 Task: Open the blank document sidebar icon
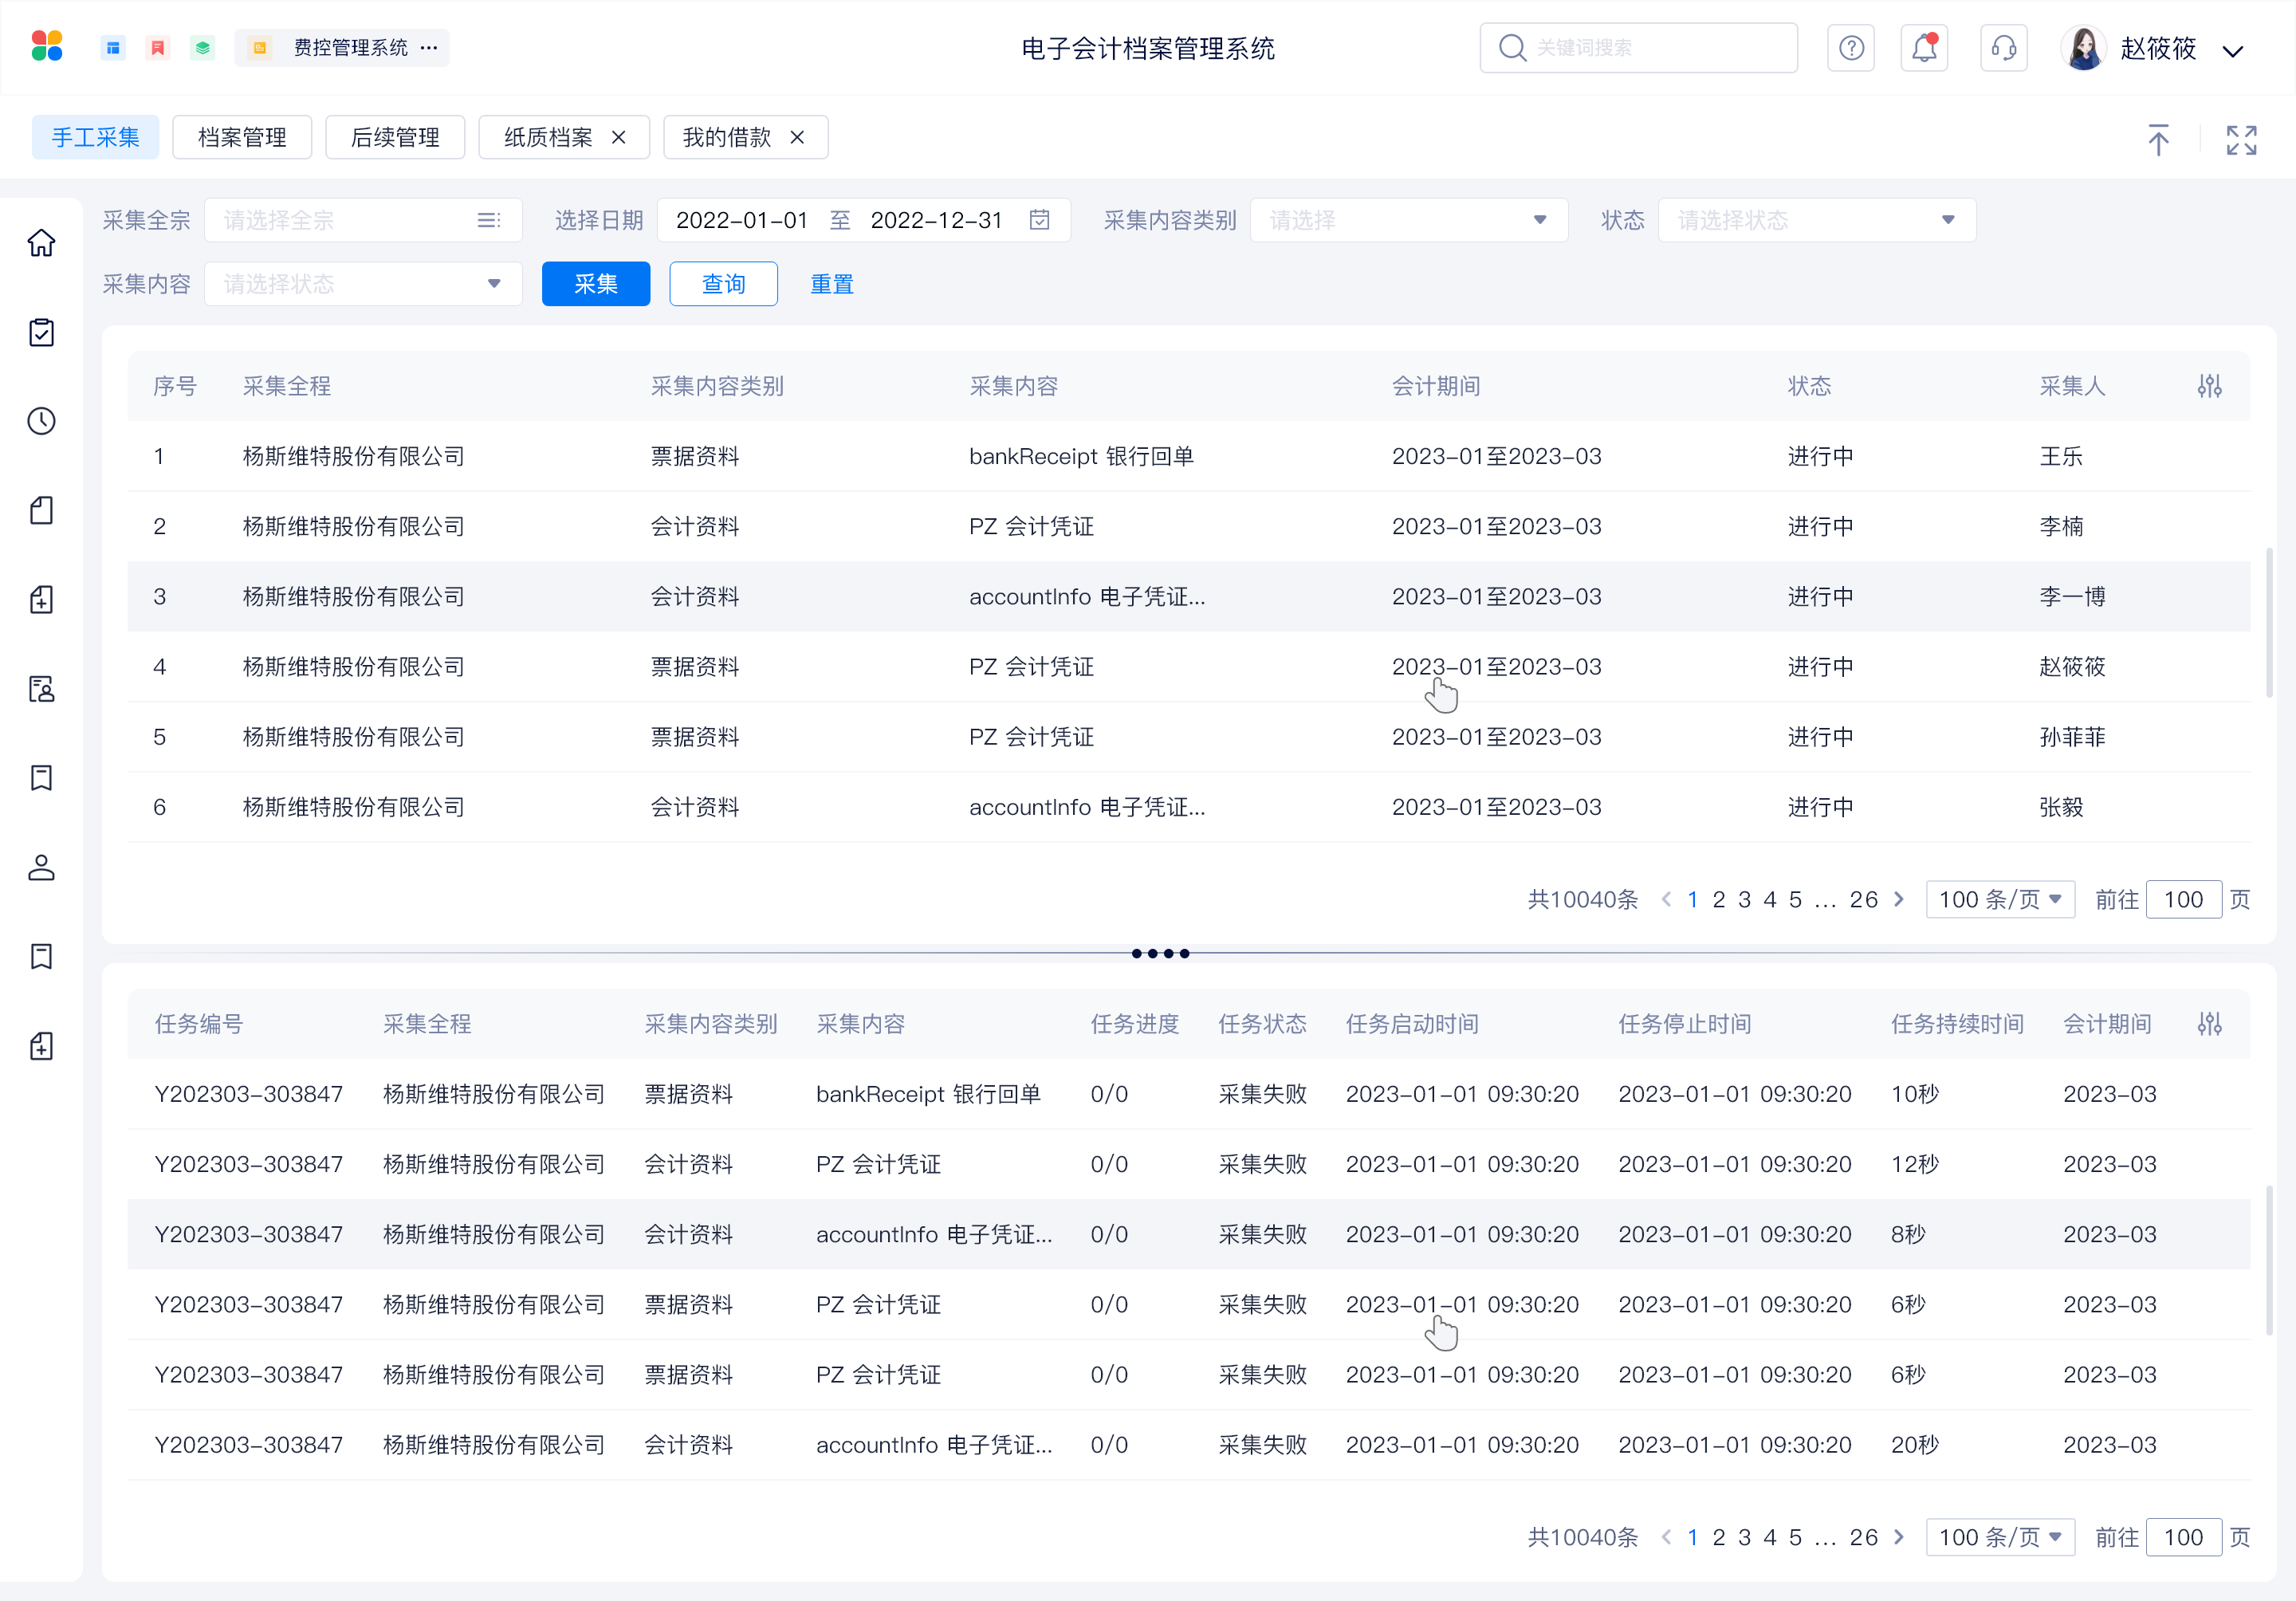[41, 510]
